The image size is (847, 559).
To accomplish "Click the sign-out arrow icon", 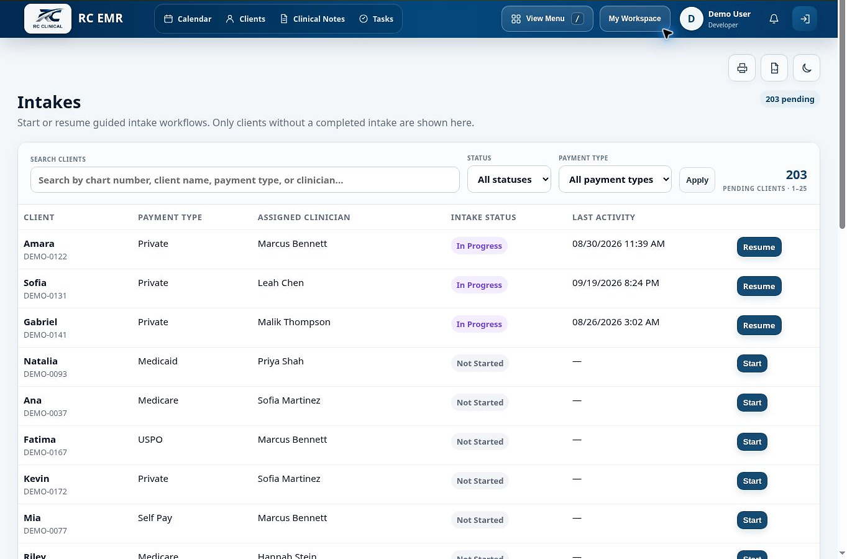I will [805, 19].
